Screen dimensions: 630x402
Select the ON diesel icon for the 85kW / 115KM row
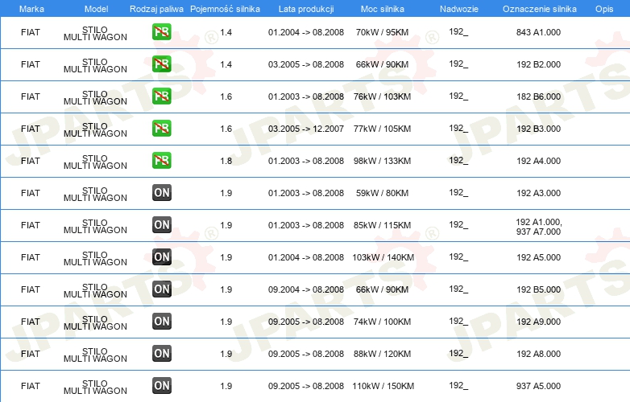click(x=161, y=225)
